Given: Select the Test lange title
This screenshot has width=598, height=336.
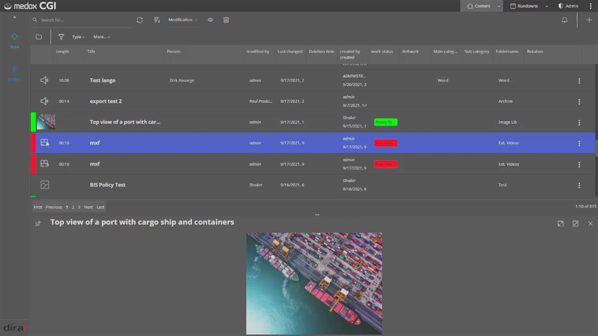Looking at the screenshot, I should [x=102, y=80].
